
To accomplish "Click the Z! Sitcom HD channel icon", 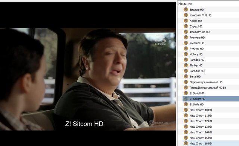I will (x=186, y=99).
